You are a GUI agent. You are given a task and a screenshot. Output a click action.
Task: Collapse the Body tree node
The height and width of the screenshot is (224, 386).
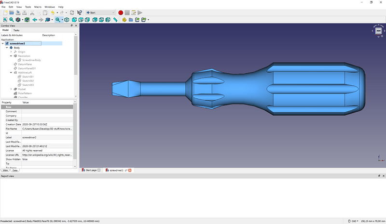(7, 48)
